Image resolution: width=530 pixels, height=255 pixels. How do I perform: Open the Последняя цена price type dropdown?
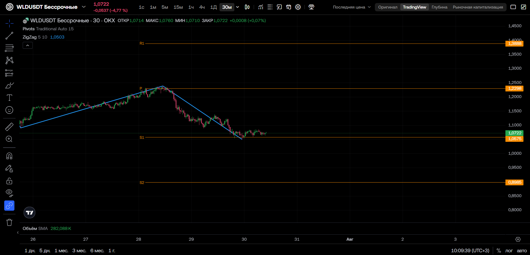pos(352,7)
